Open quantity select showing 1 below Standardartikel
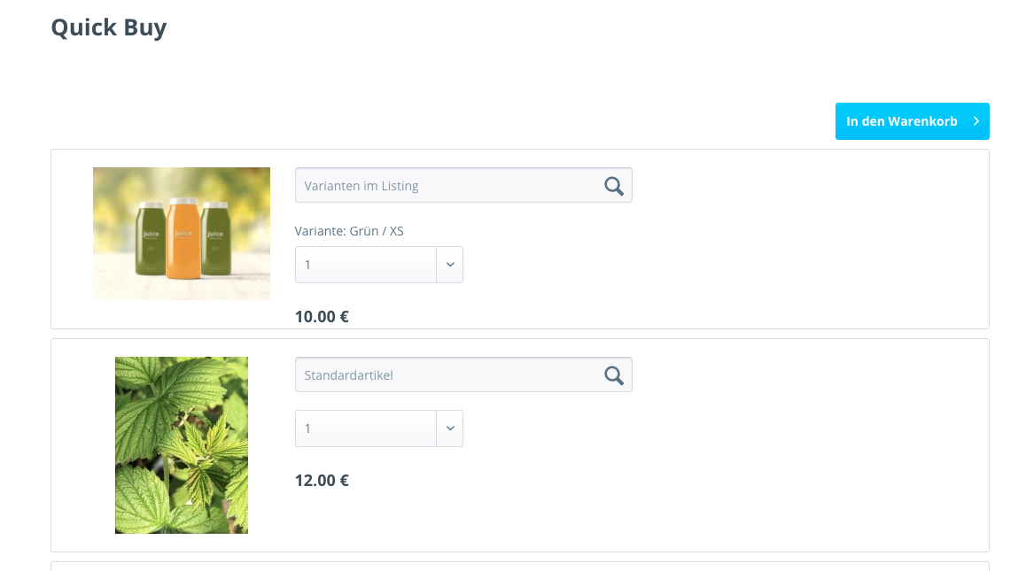The image size is (1026, 571). coord(366,428)
